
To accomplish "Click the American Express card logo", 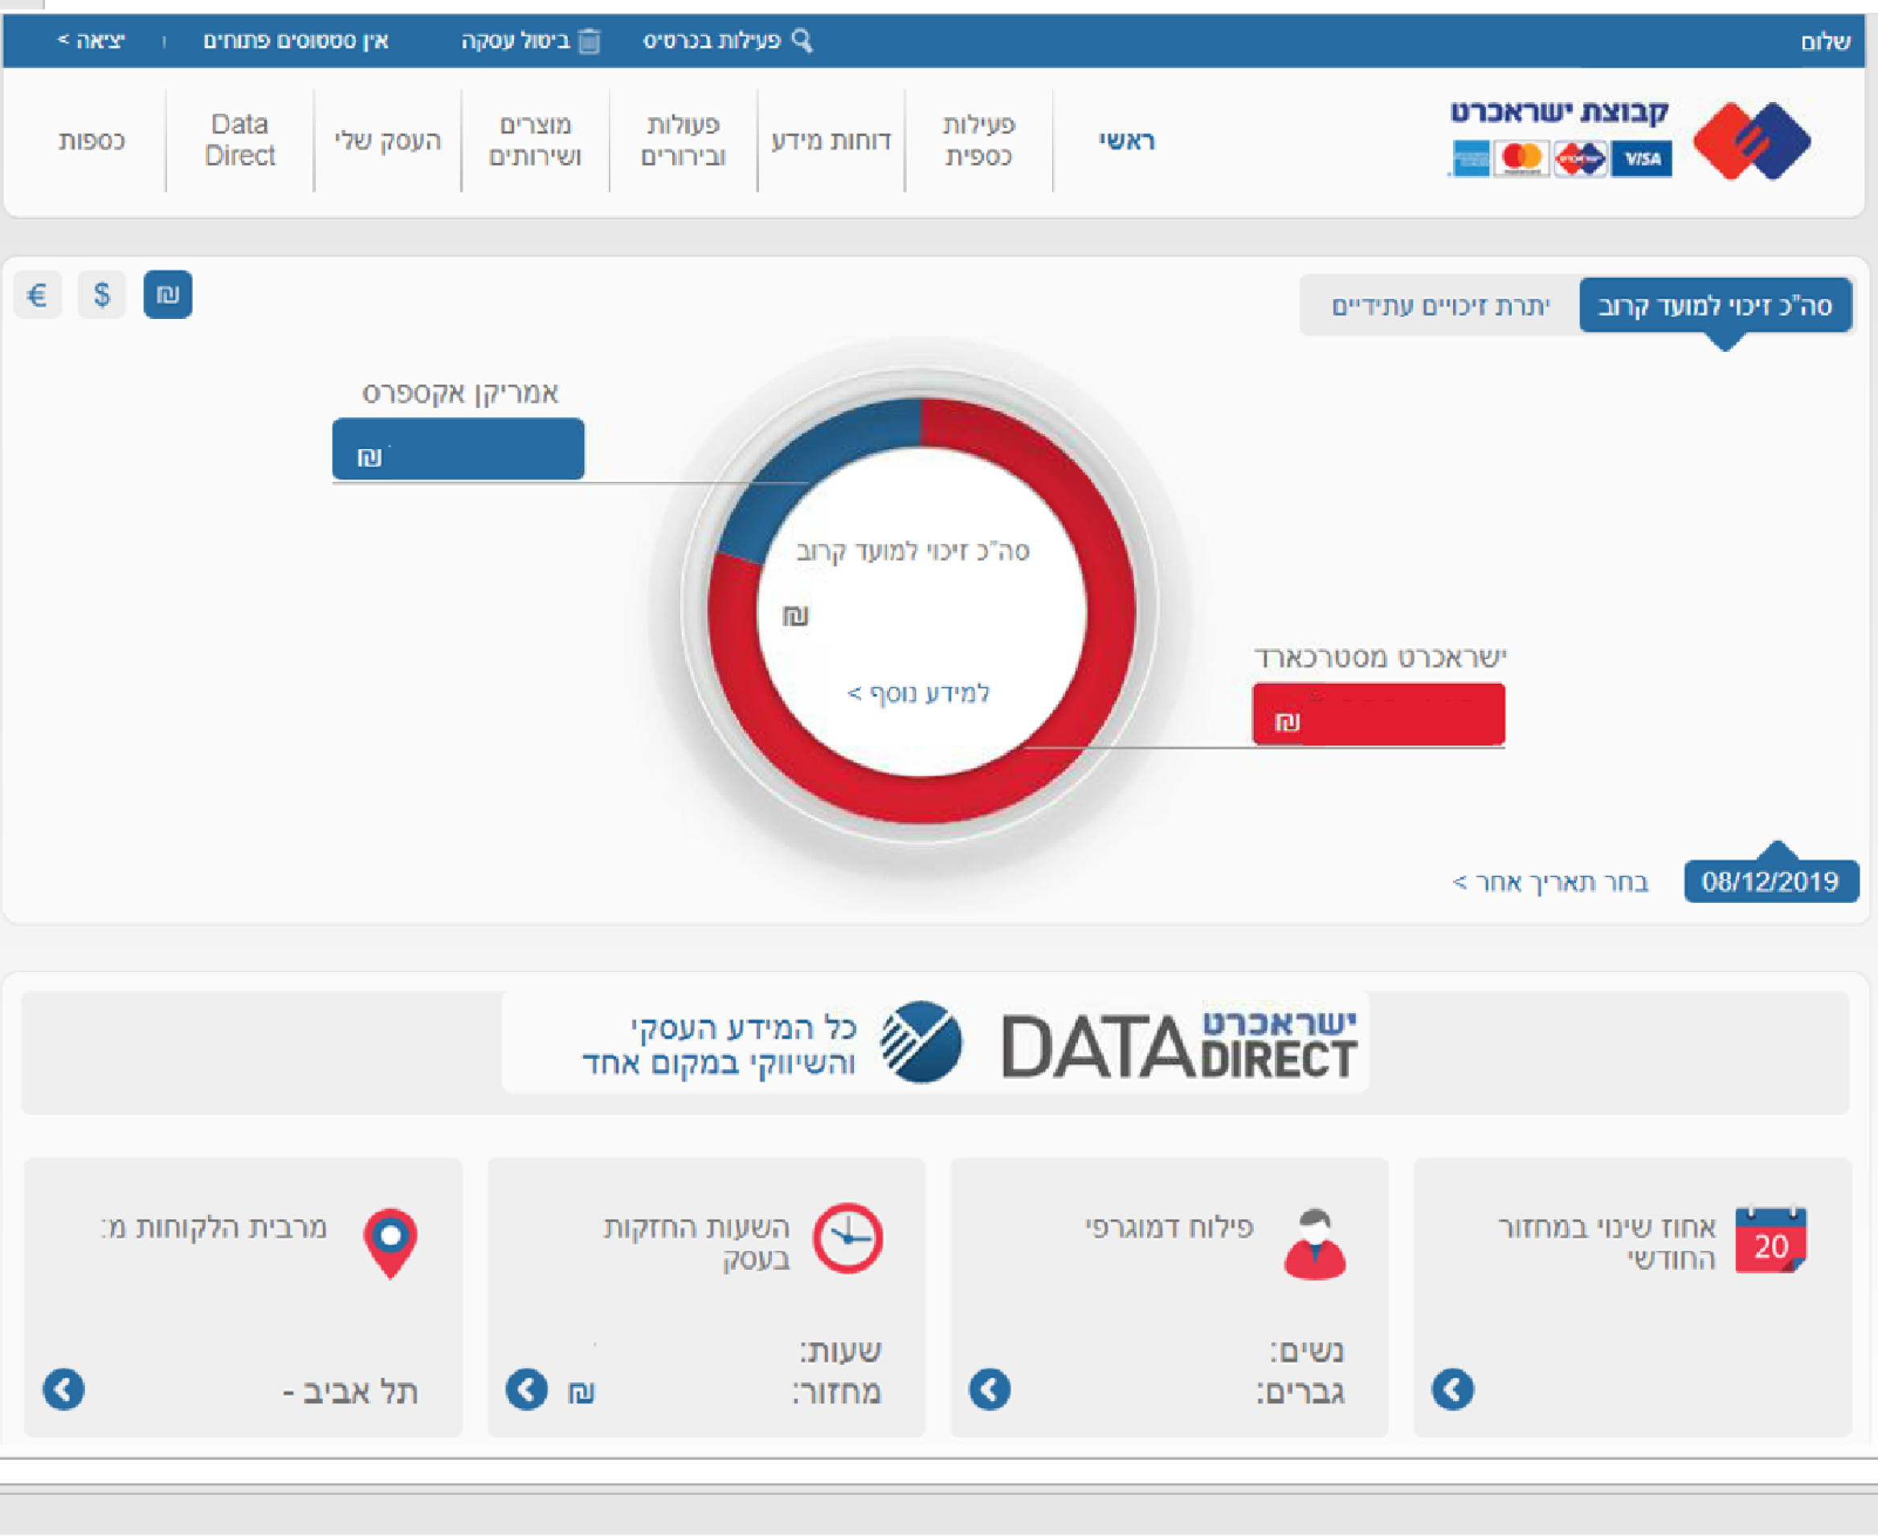I will tap(1469, 159).
